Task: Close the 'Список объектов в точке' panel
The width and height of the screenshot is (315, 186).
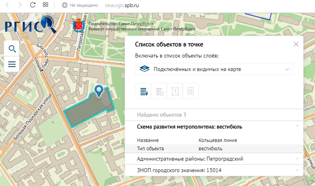Action: [296, 44]
